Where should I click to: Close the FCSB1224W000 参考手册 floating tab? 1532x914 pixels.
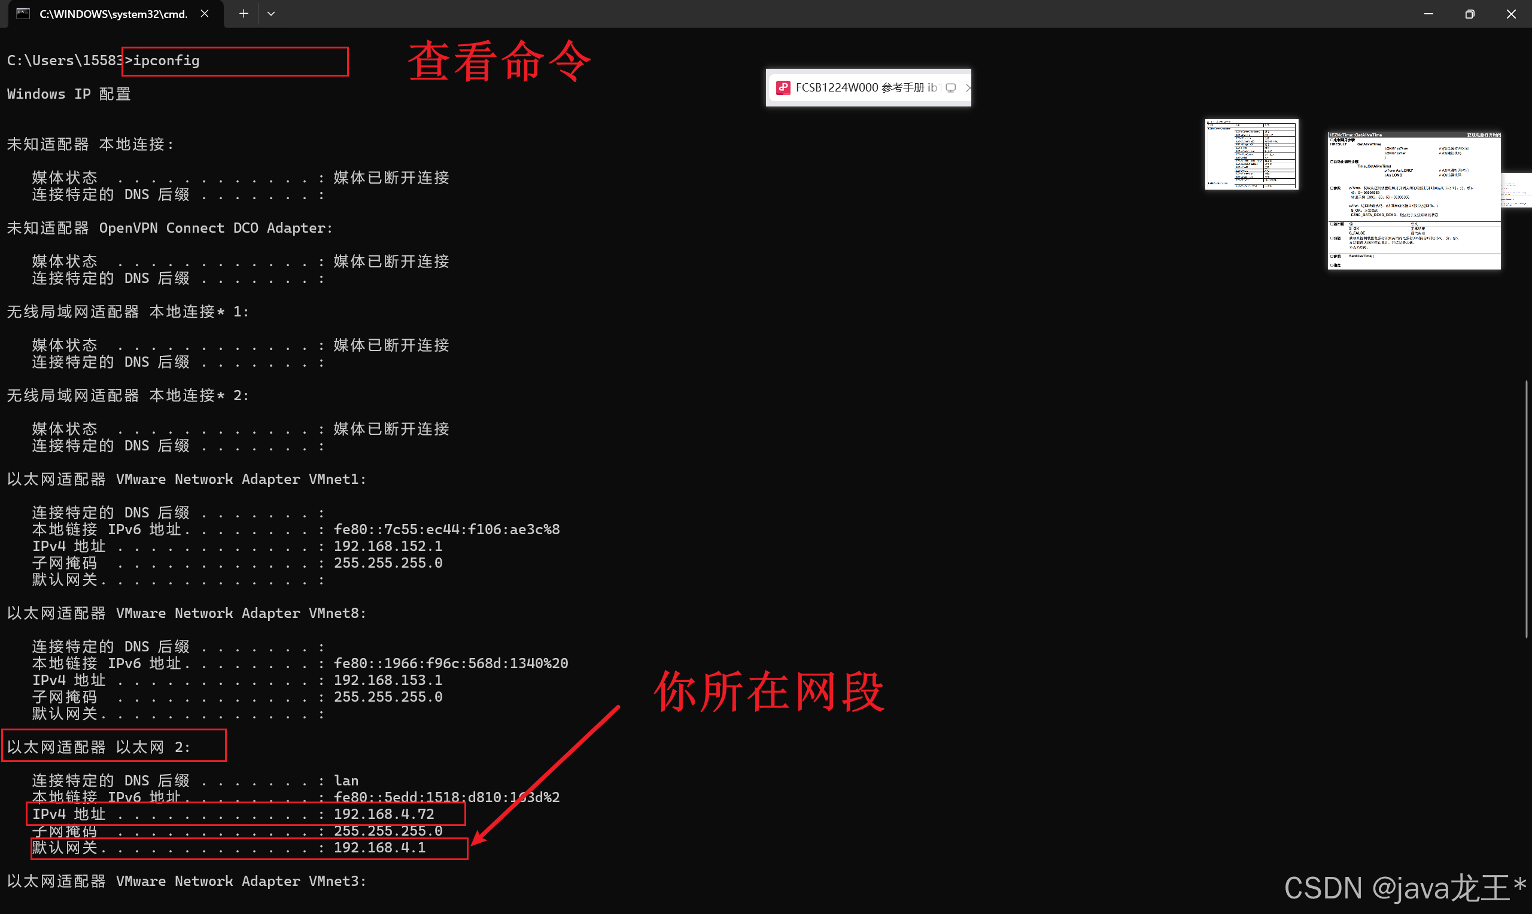point(967,87)
